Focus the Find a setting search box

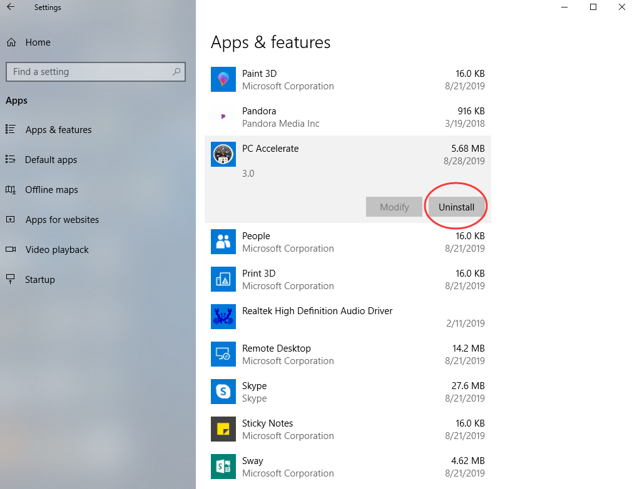tap(96, 72)
